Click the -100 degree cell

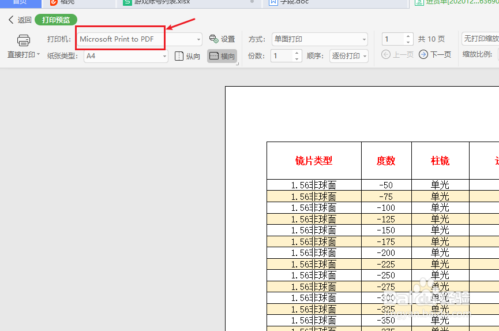point(386,208)
